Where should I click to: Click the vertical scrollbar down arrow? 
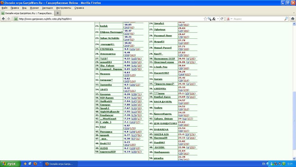pyautogui.click(x=294, y=159)
